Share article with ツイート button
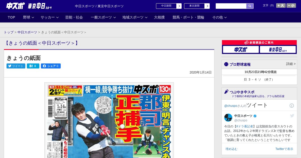 pyautogui.click(x=16, y=66)
